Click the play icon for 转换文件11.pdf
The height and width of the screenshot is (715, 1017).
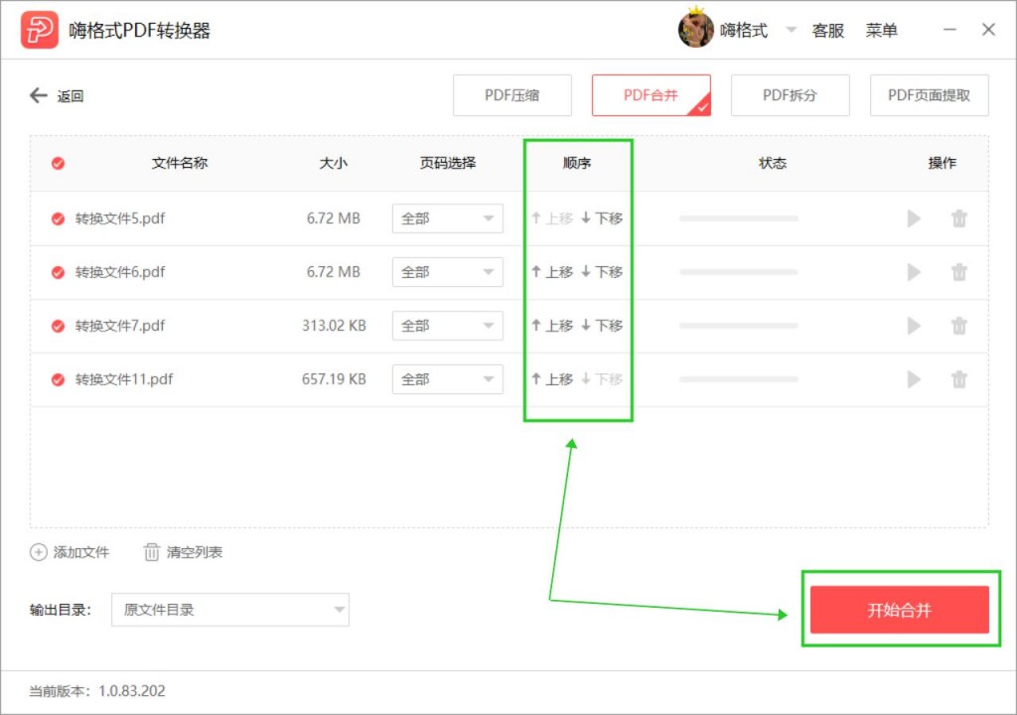tap(914, 379)
